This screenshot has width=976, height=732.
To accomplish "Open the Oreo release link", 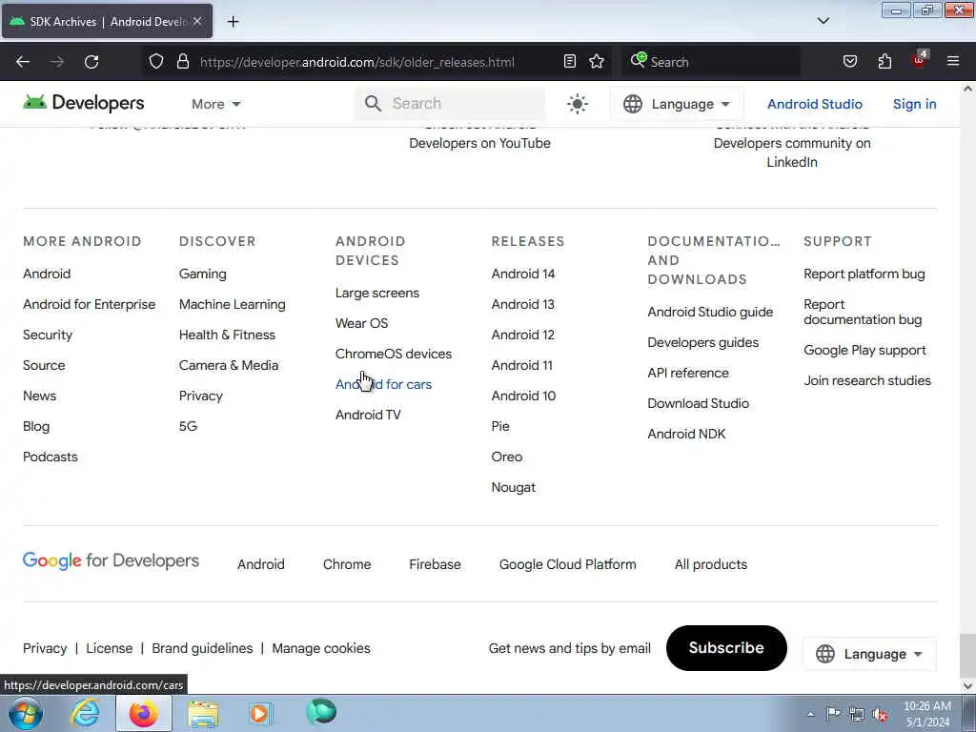I will coord(507,457).
